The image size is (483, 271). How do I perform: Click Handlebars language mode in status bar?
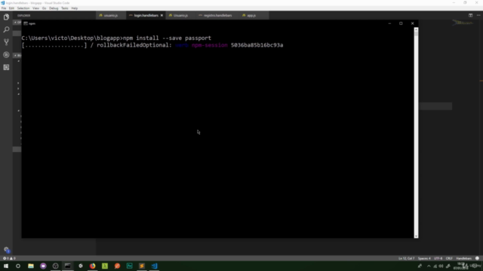click(464, 258)
